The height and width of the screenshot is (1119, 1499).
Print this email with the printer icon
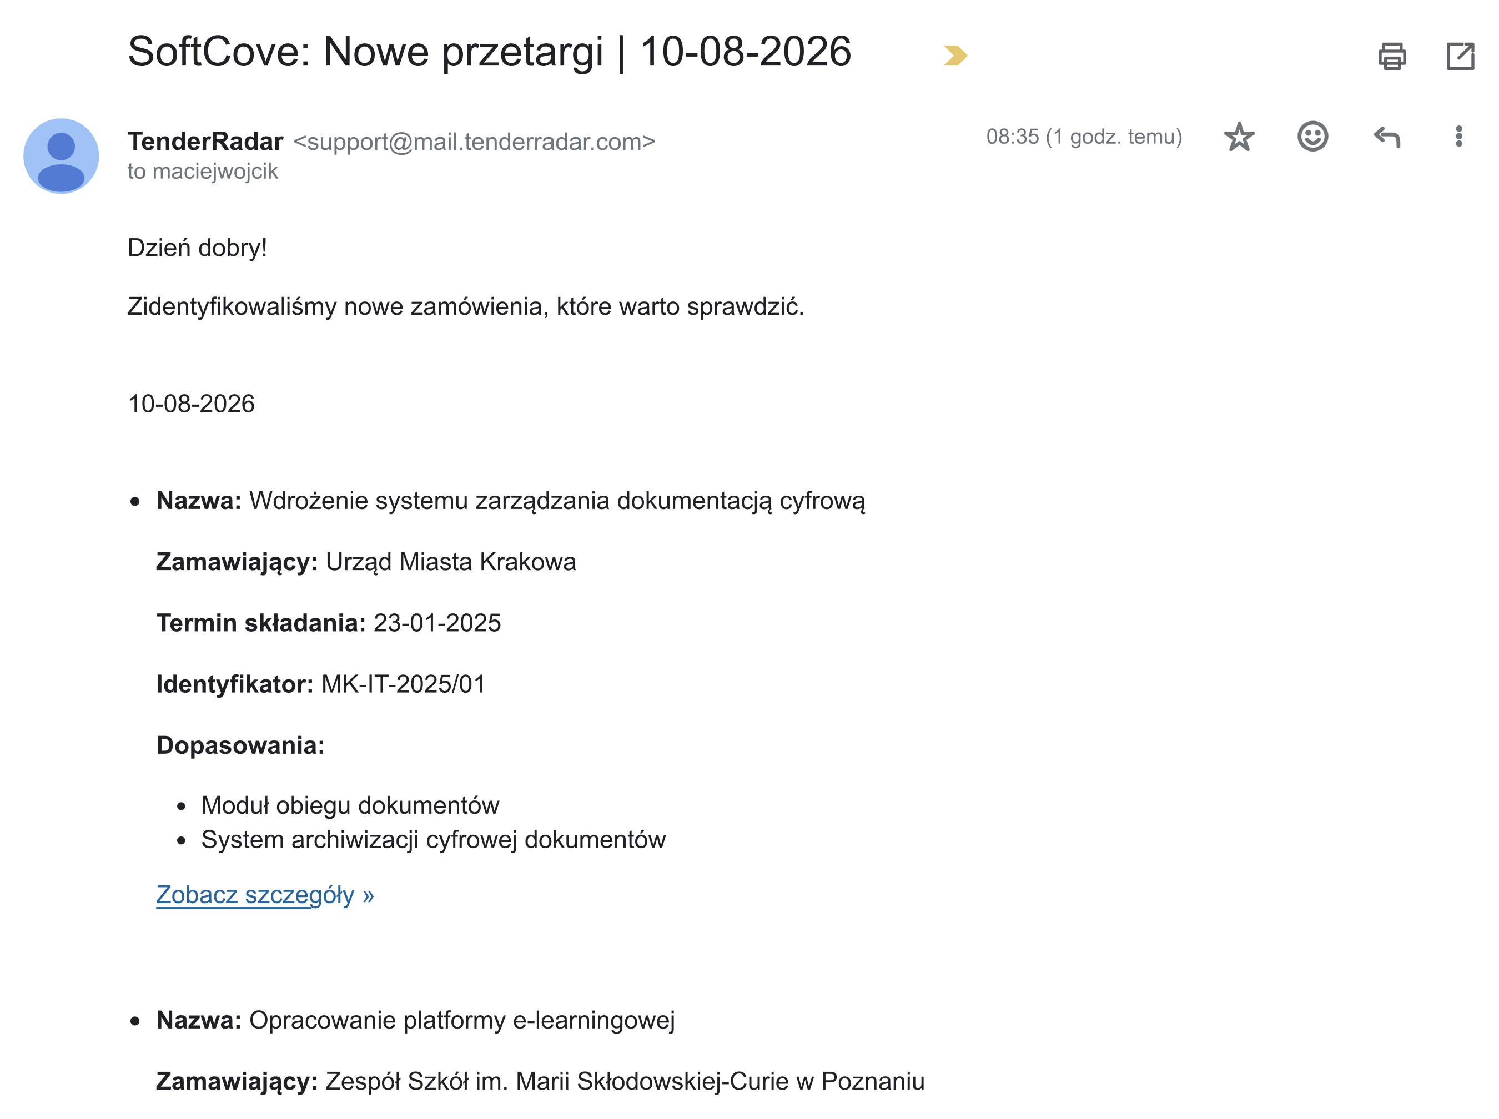(1391, 56)
